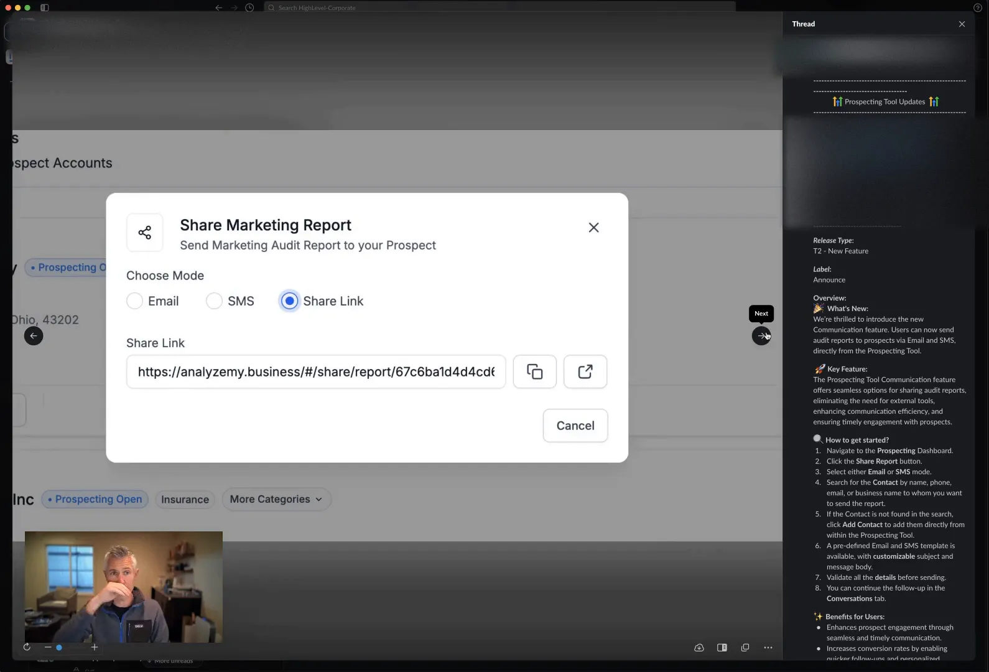Navigate back in Slack history
Image resolution: width=989 pixels, height=672 pixels.
[218, 7]
